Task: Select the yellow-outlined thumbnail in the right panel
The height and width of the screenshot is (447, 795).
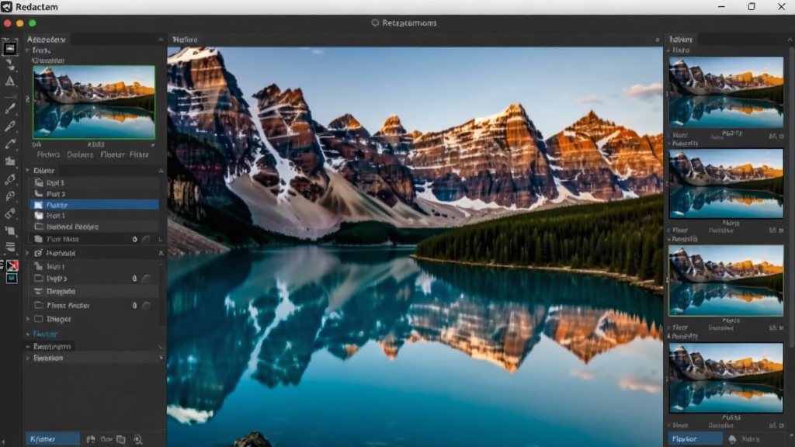Action: (726, 280)
